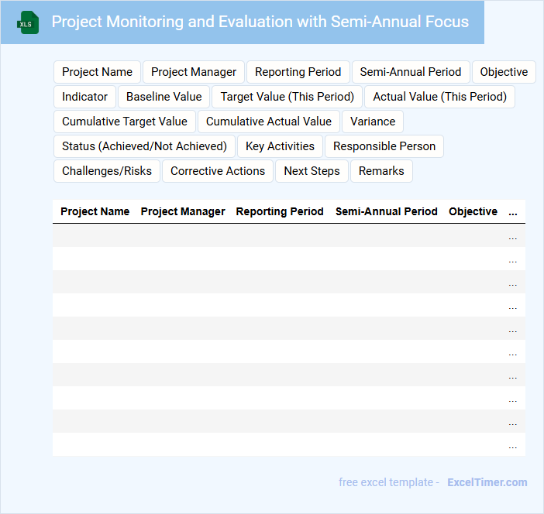
Task: Select Status (Achieved/Not Achieved) tag
Action: [144, 146]
